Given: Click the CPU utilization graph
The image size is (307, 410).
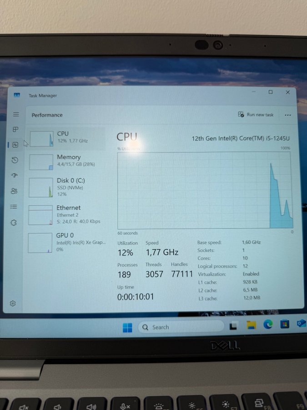Looking at the screenshot, I should (x=205, y=190).
